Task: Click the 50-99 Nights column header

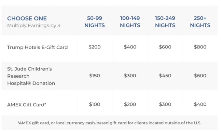Action: tap(94, 22)
